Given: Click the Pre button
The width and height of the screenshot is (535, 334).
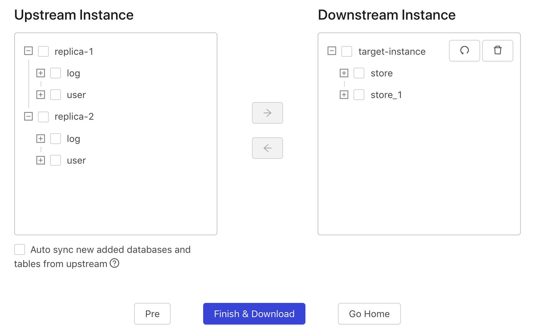Looking at the screenshot, I should click(x=152, y=314).
